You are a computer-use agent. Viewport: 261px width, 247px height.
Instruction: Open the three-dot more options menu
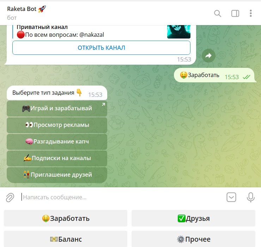(251, 13)
